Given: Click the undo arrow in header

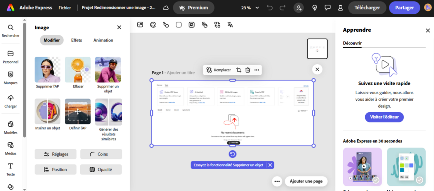Looking at the screenshot, I should click(x=269, y=8).
